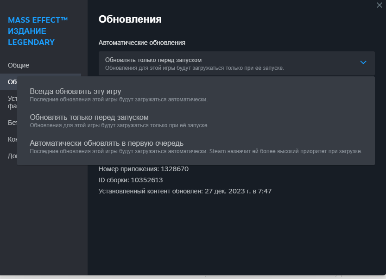This screenshot has height=279, width=386.
Task: Click the installed content updated date line
Action: click(185, 191)
